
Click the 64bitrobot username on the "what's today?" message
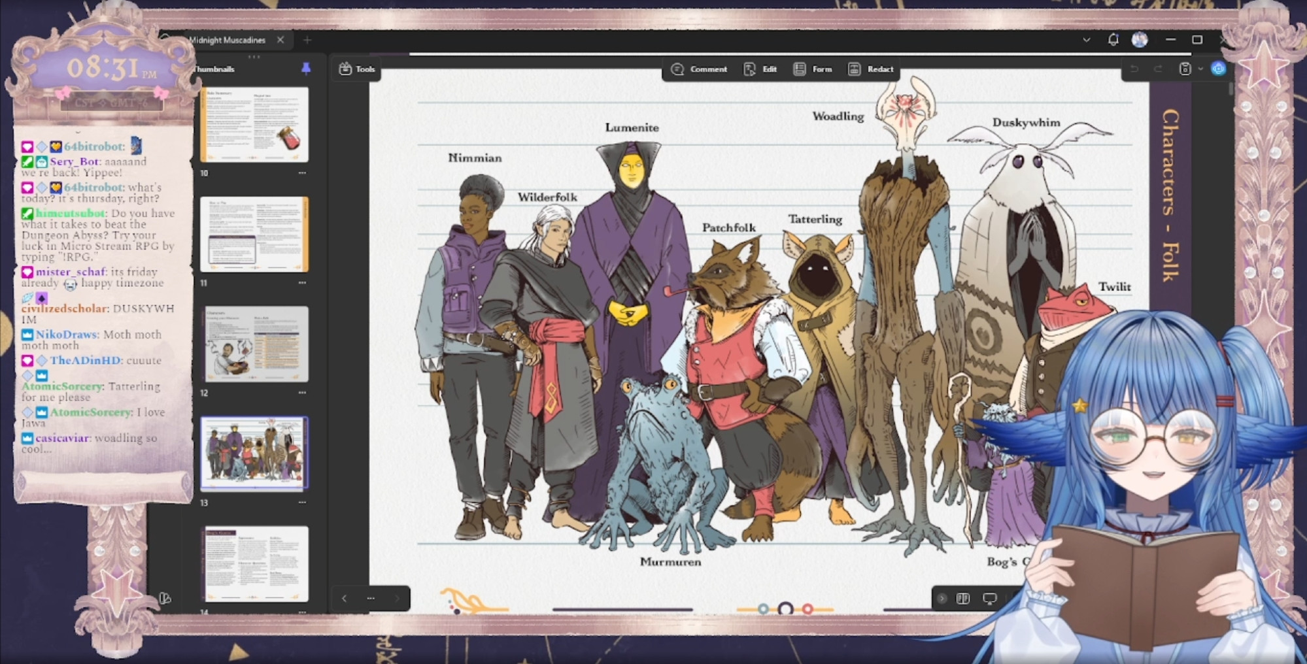pyautogui.click(x=93, y=188)
